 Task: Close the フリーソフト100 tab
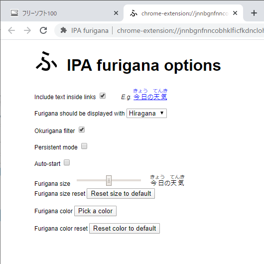coord(116,13)
